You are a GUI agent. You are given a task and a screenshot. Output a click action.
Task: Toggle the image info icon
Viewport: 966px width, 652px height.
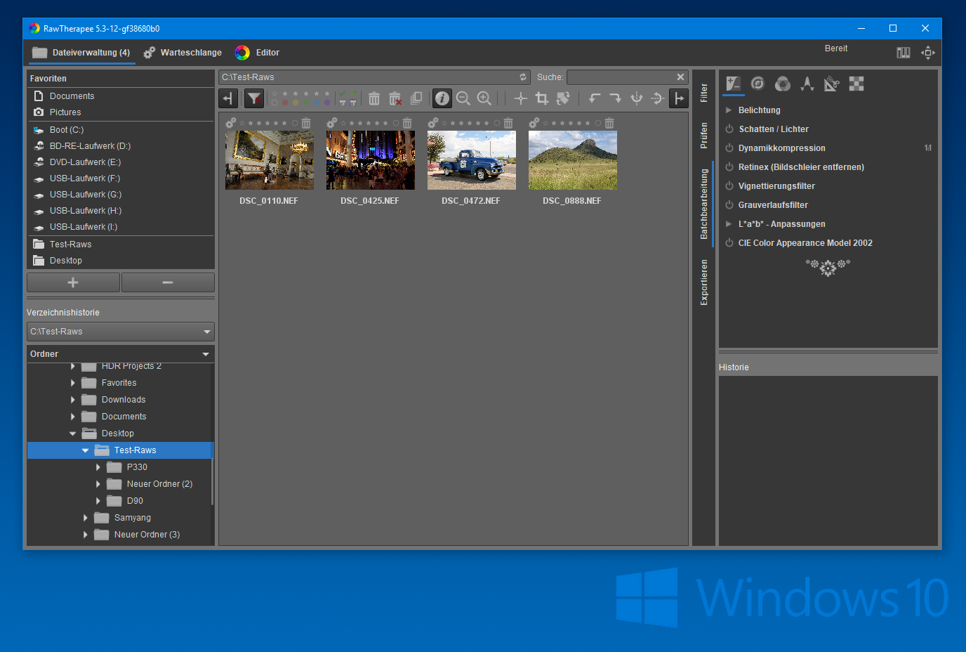tap(442, 98)
